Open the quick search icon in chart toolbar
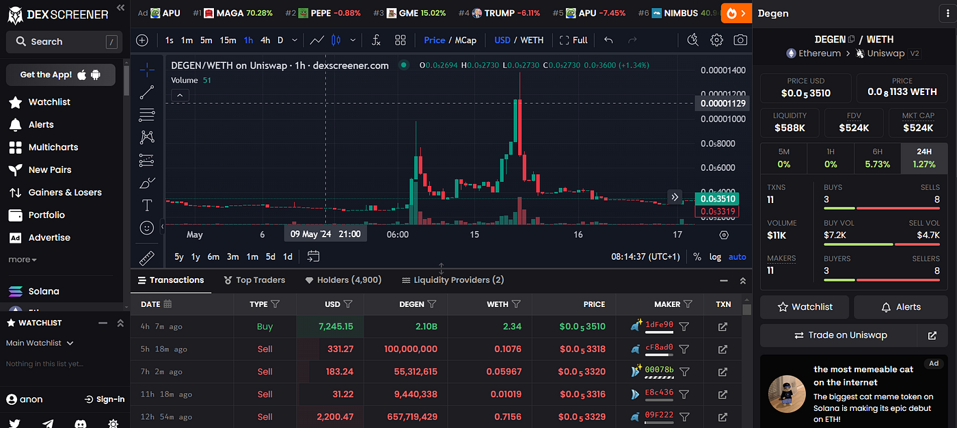Screen dimensions: 957x428 (692, 40)
